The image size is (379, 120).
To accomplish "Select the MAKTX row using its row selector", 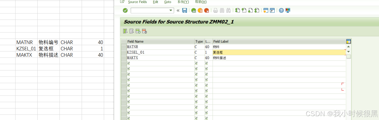I will click(124, 58).
